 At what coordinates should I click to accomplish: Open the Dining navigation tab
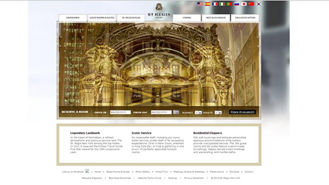point(187,18)
